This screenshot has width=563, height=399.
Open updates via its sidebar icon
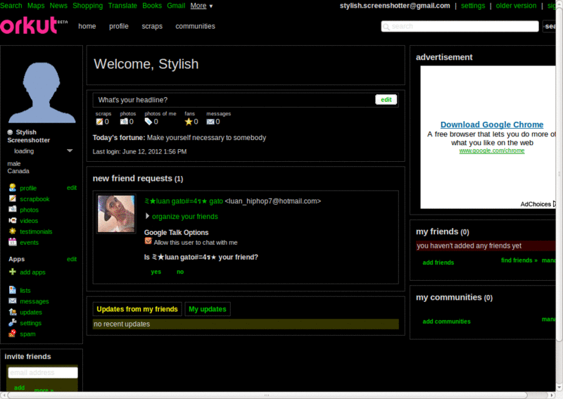tap(13, 312)
